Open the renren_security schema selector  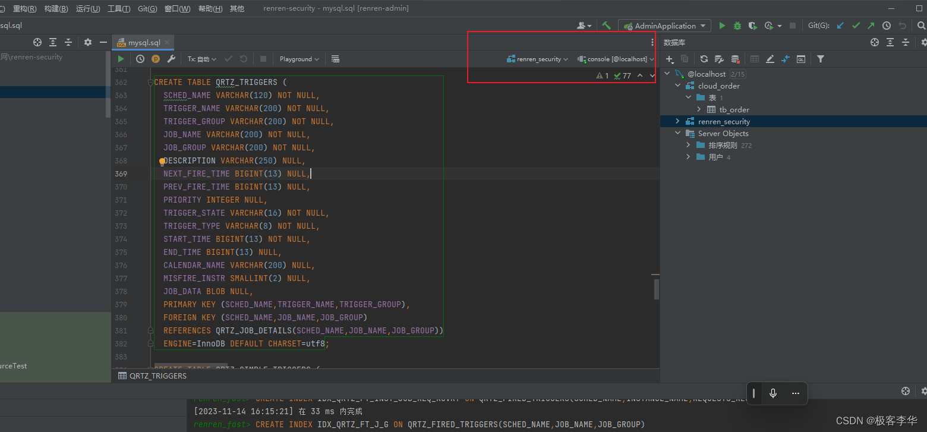[x=537, y=59]
